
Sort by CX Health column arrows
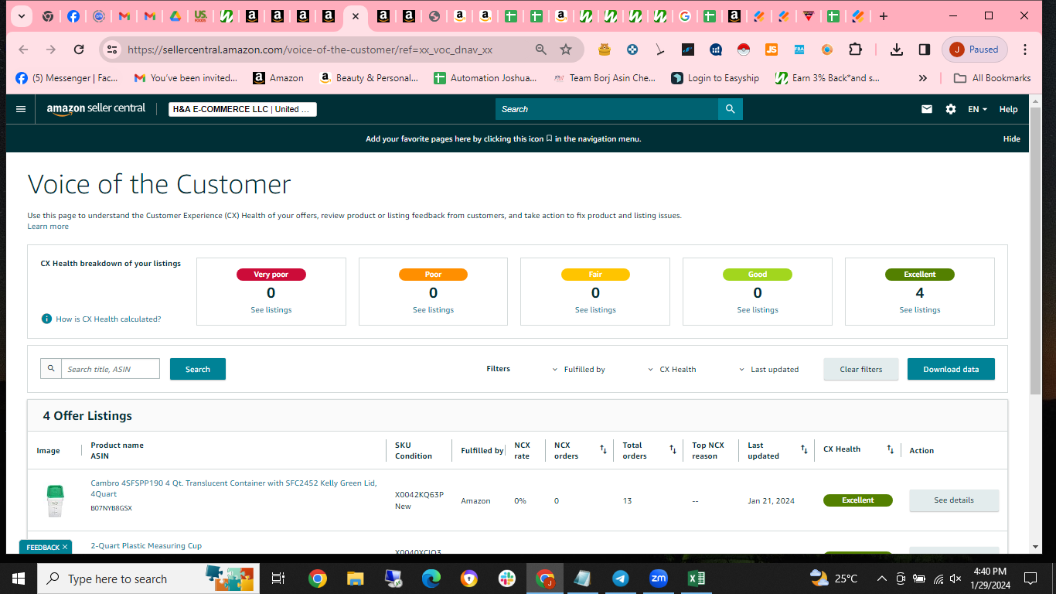point(890,449)
